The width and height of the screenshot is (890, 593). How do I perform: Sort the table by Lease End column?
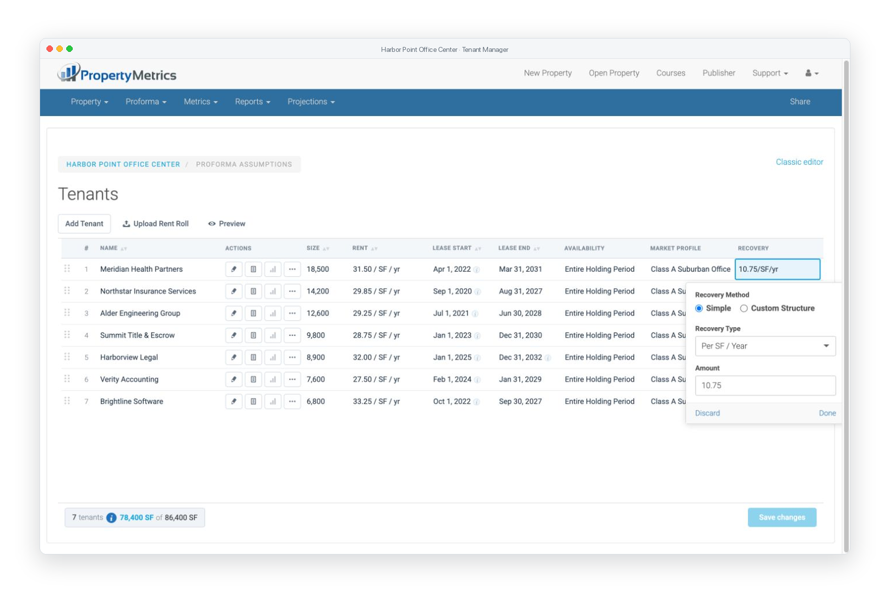519,249
